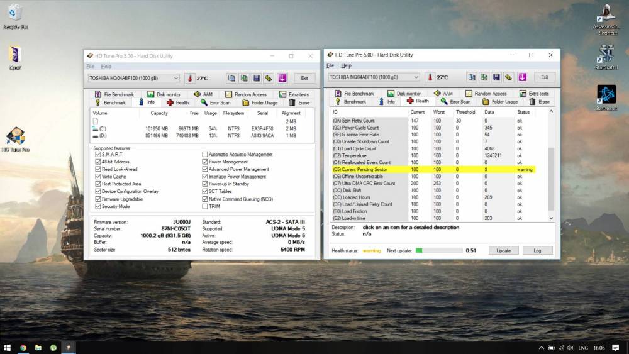Click floppy save icon in right window
629x354 pixels.
(497, 77)
